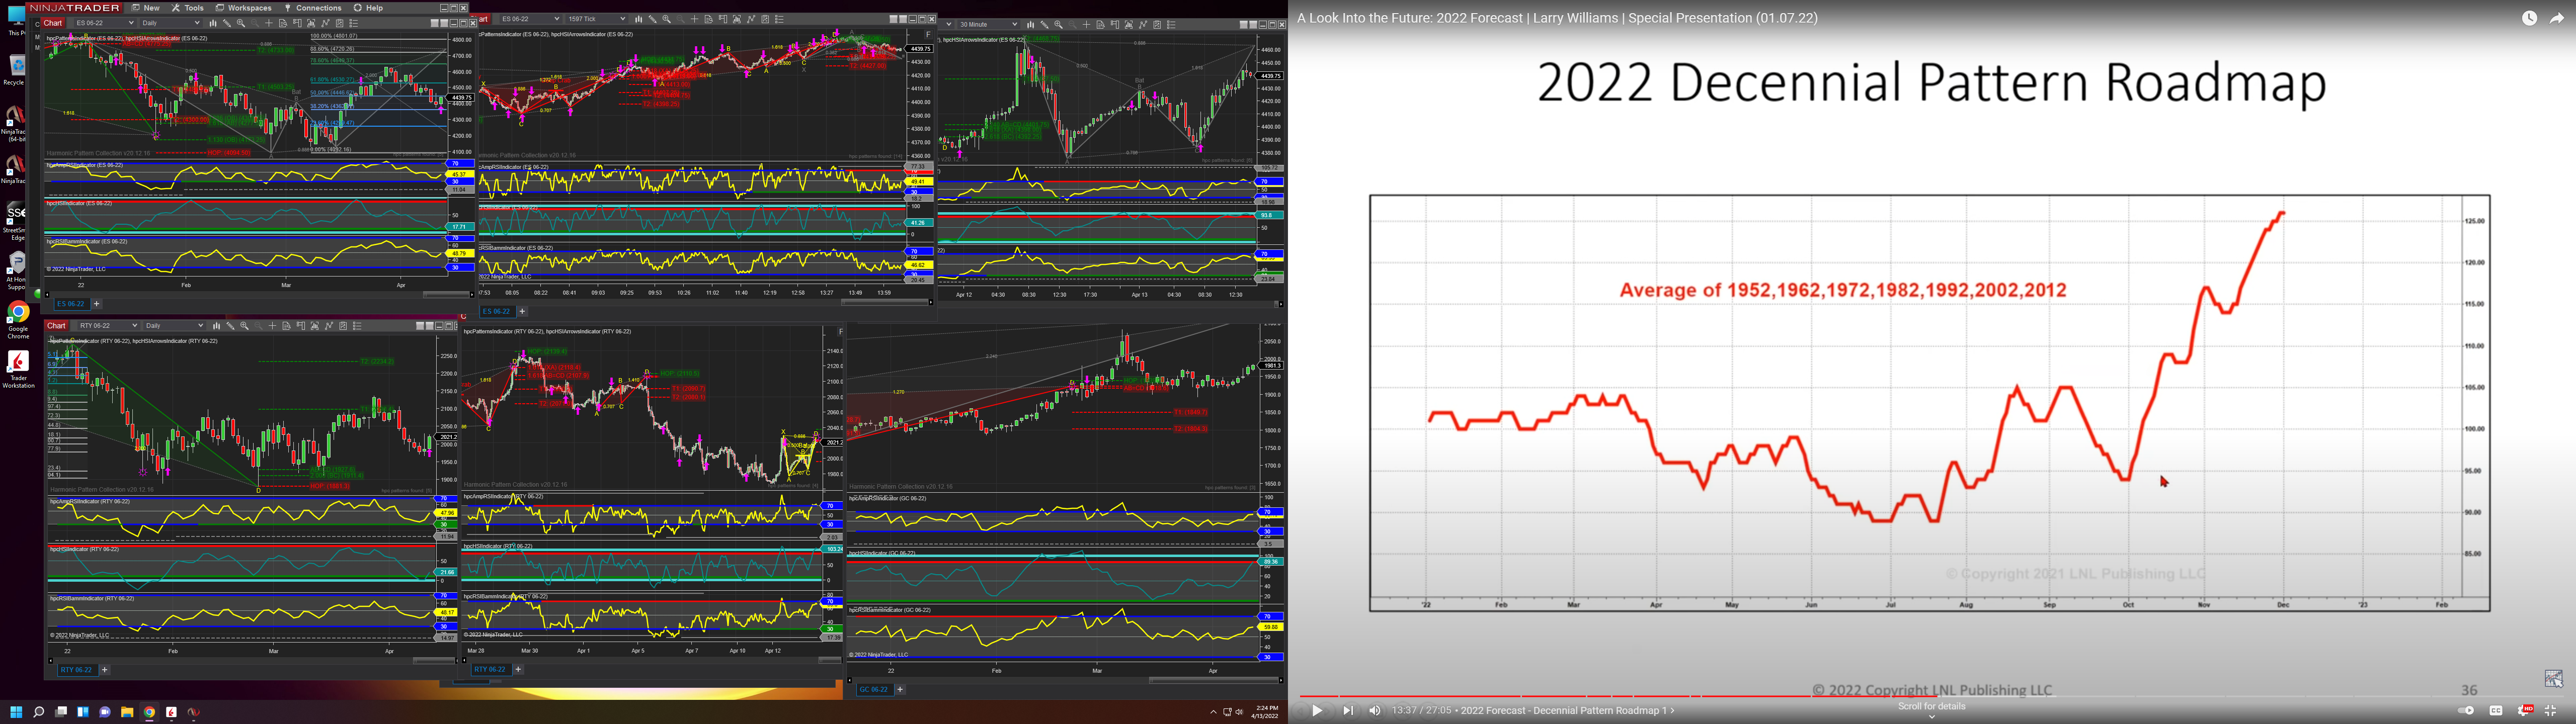This screenshot has width=2576, height=724.
Task: Click the properties list icon on ES Daily chart
Action: 354,23
